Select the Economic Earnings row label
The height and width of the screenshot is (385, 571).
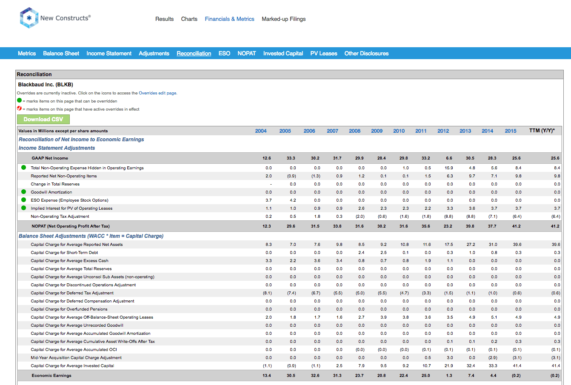click(x=51, y=376)
